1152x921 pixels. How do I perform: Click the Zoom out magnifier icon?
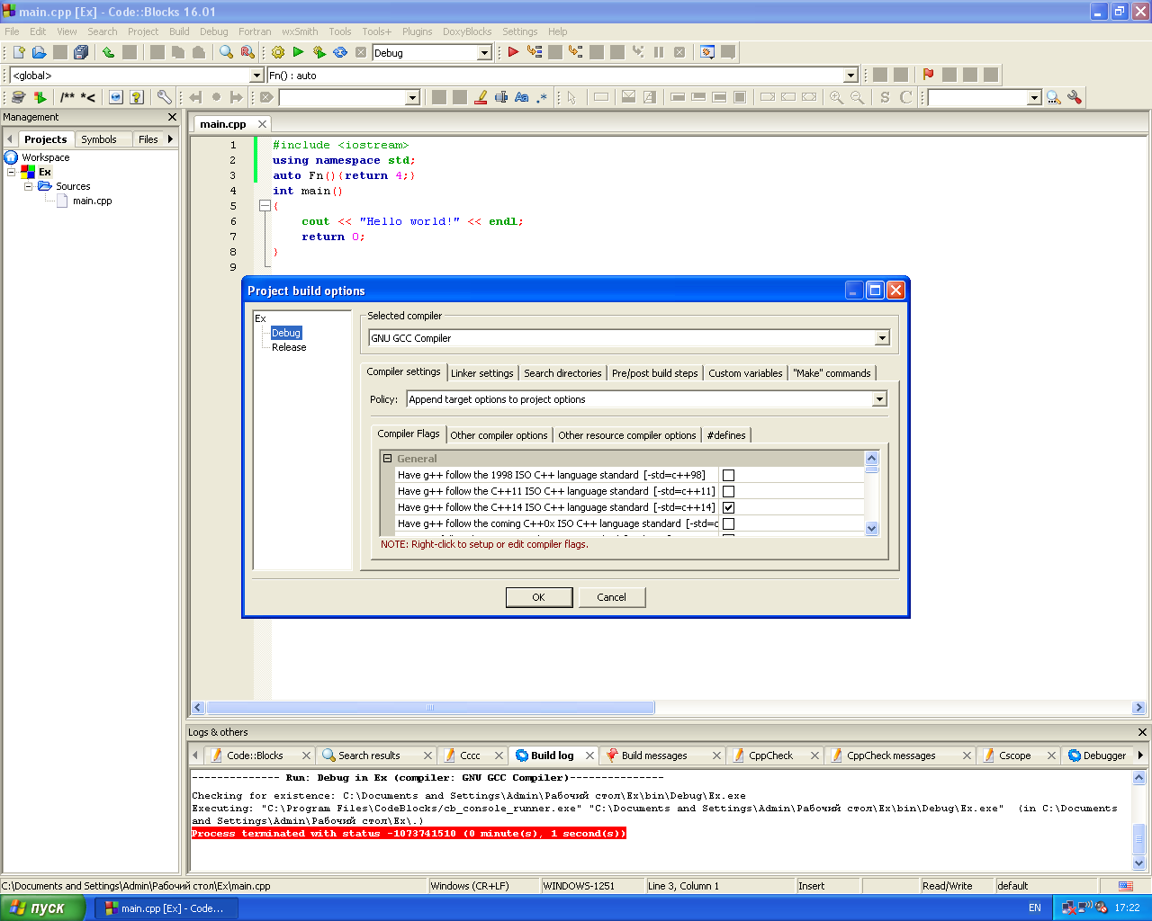click(x=858, y=97)
